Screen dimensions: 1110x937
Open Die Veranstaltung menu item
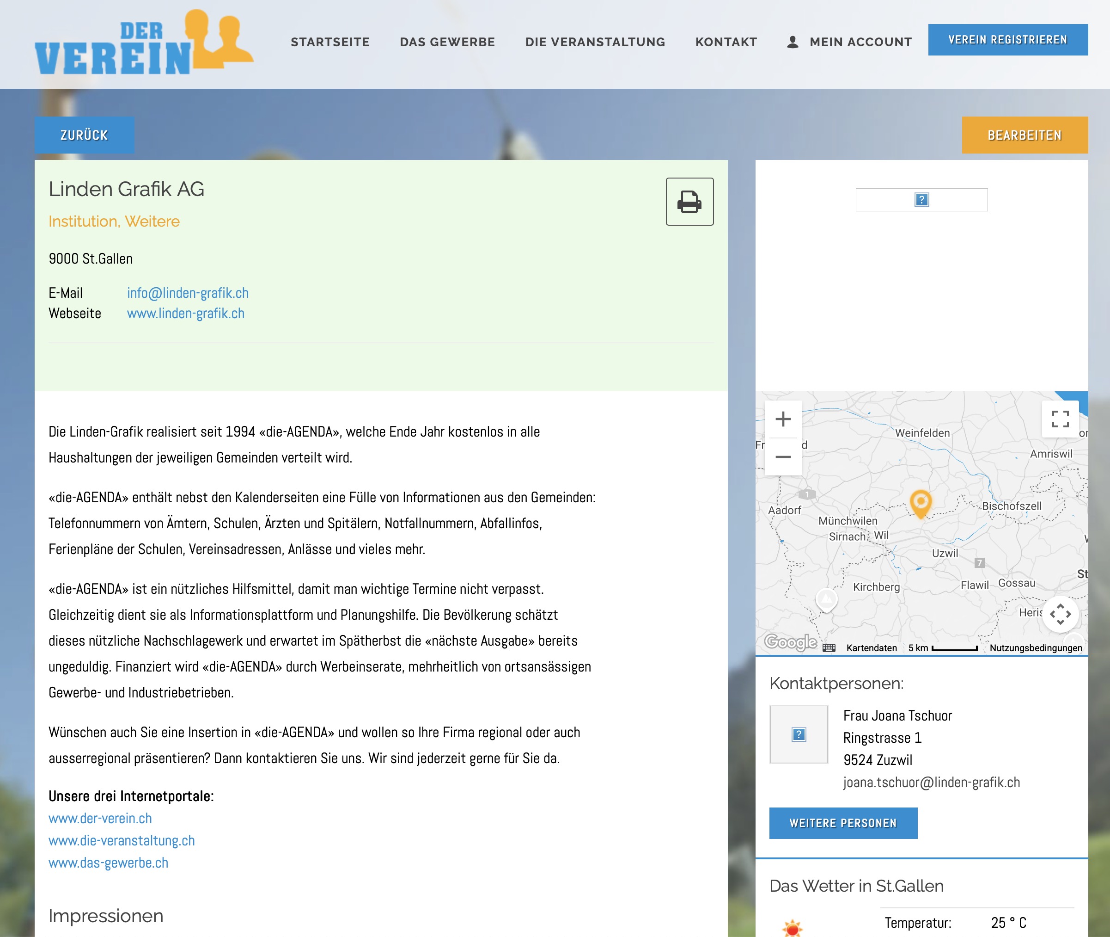(595, 42)
